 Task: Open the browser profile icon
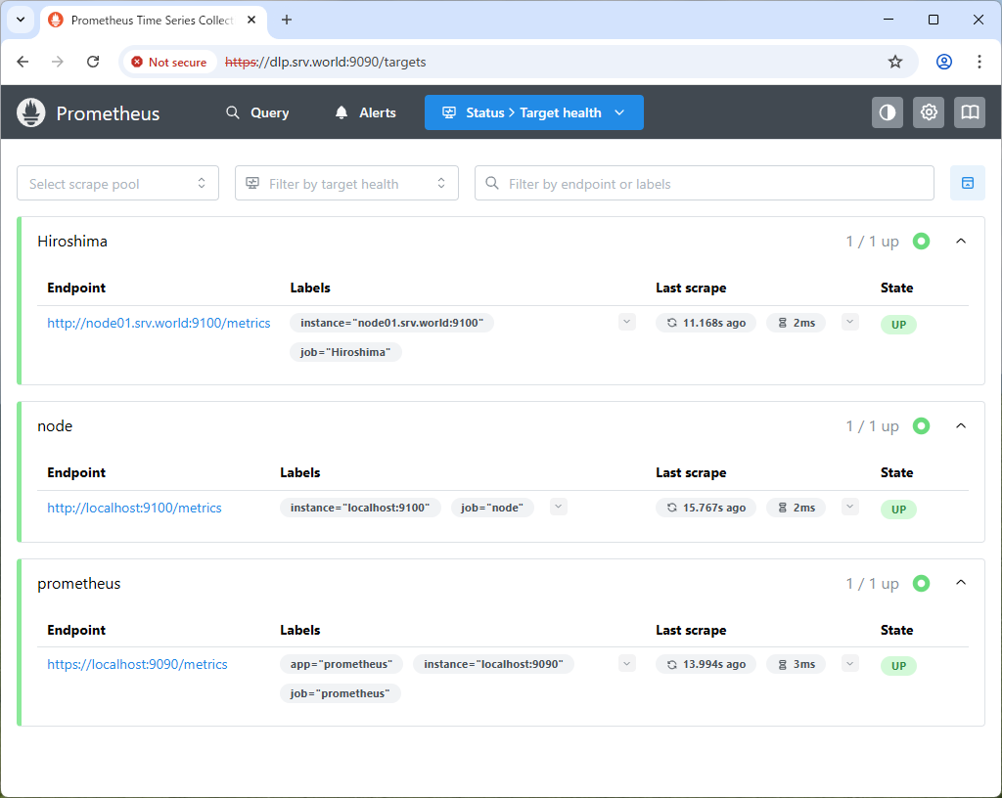click(x=944, y=62)
